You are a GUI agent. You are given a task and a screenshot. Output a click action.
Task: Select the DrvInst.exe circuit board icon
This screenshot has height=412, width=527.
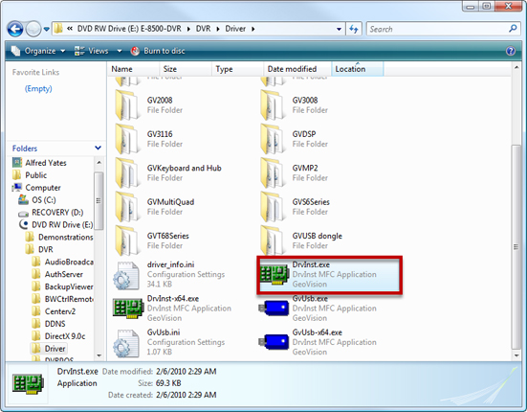274,275
